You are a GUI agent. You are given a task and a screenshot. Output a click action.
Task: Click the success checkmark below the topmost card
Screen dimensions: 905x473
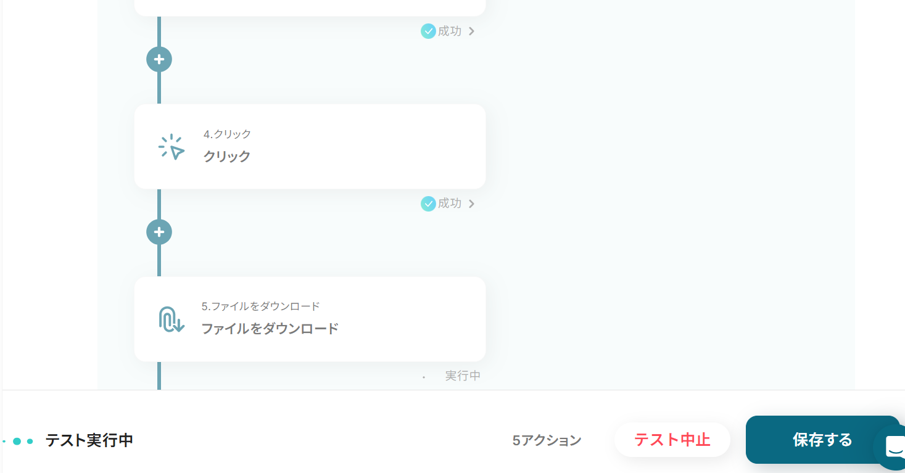[x=428, y=31]
